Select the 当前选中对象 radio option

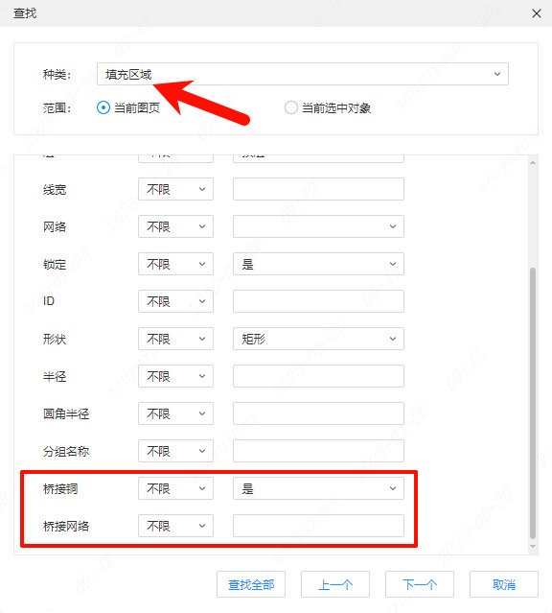[x=328, y=107]
